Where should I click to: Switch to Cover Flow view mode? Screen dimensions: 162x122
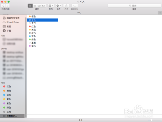click(x=44, y=6)
